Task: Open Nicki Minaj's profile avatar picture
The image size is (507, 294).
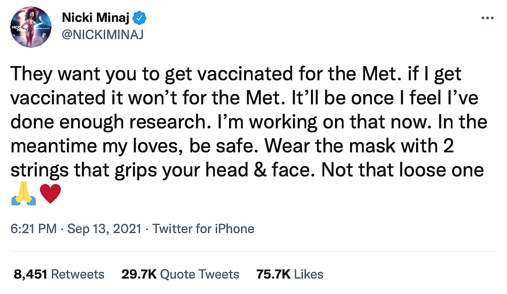Action: pos(30,27)
